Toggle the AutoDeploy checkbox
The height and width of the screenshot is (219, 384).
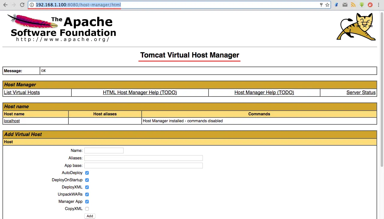(x=87, y=173)
